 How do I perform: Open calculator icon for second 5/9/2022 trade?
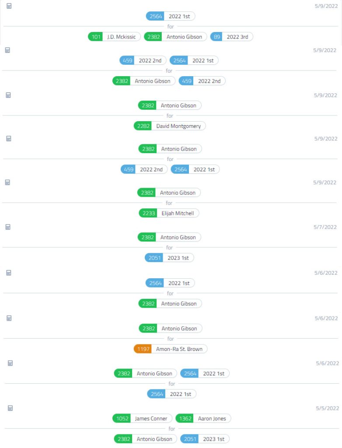pyautogui.click(x=7, y=50)
